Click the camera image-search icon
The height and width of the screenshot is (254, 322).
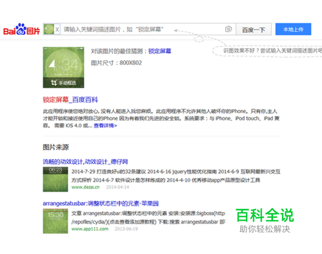[229, 29]
